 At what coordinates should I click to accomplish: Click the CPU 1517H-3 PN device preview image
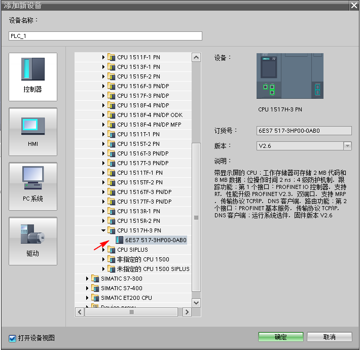290,76
